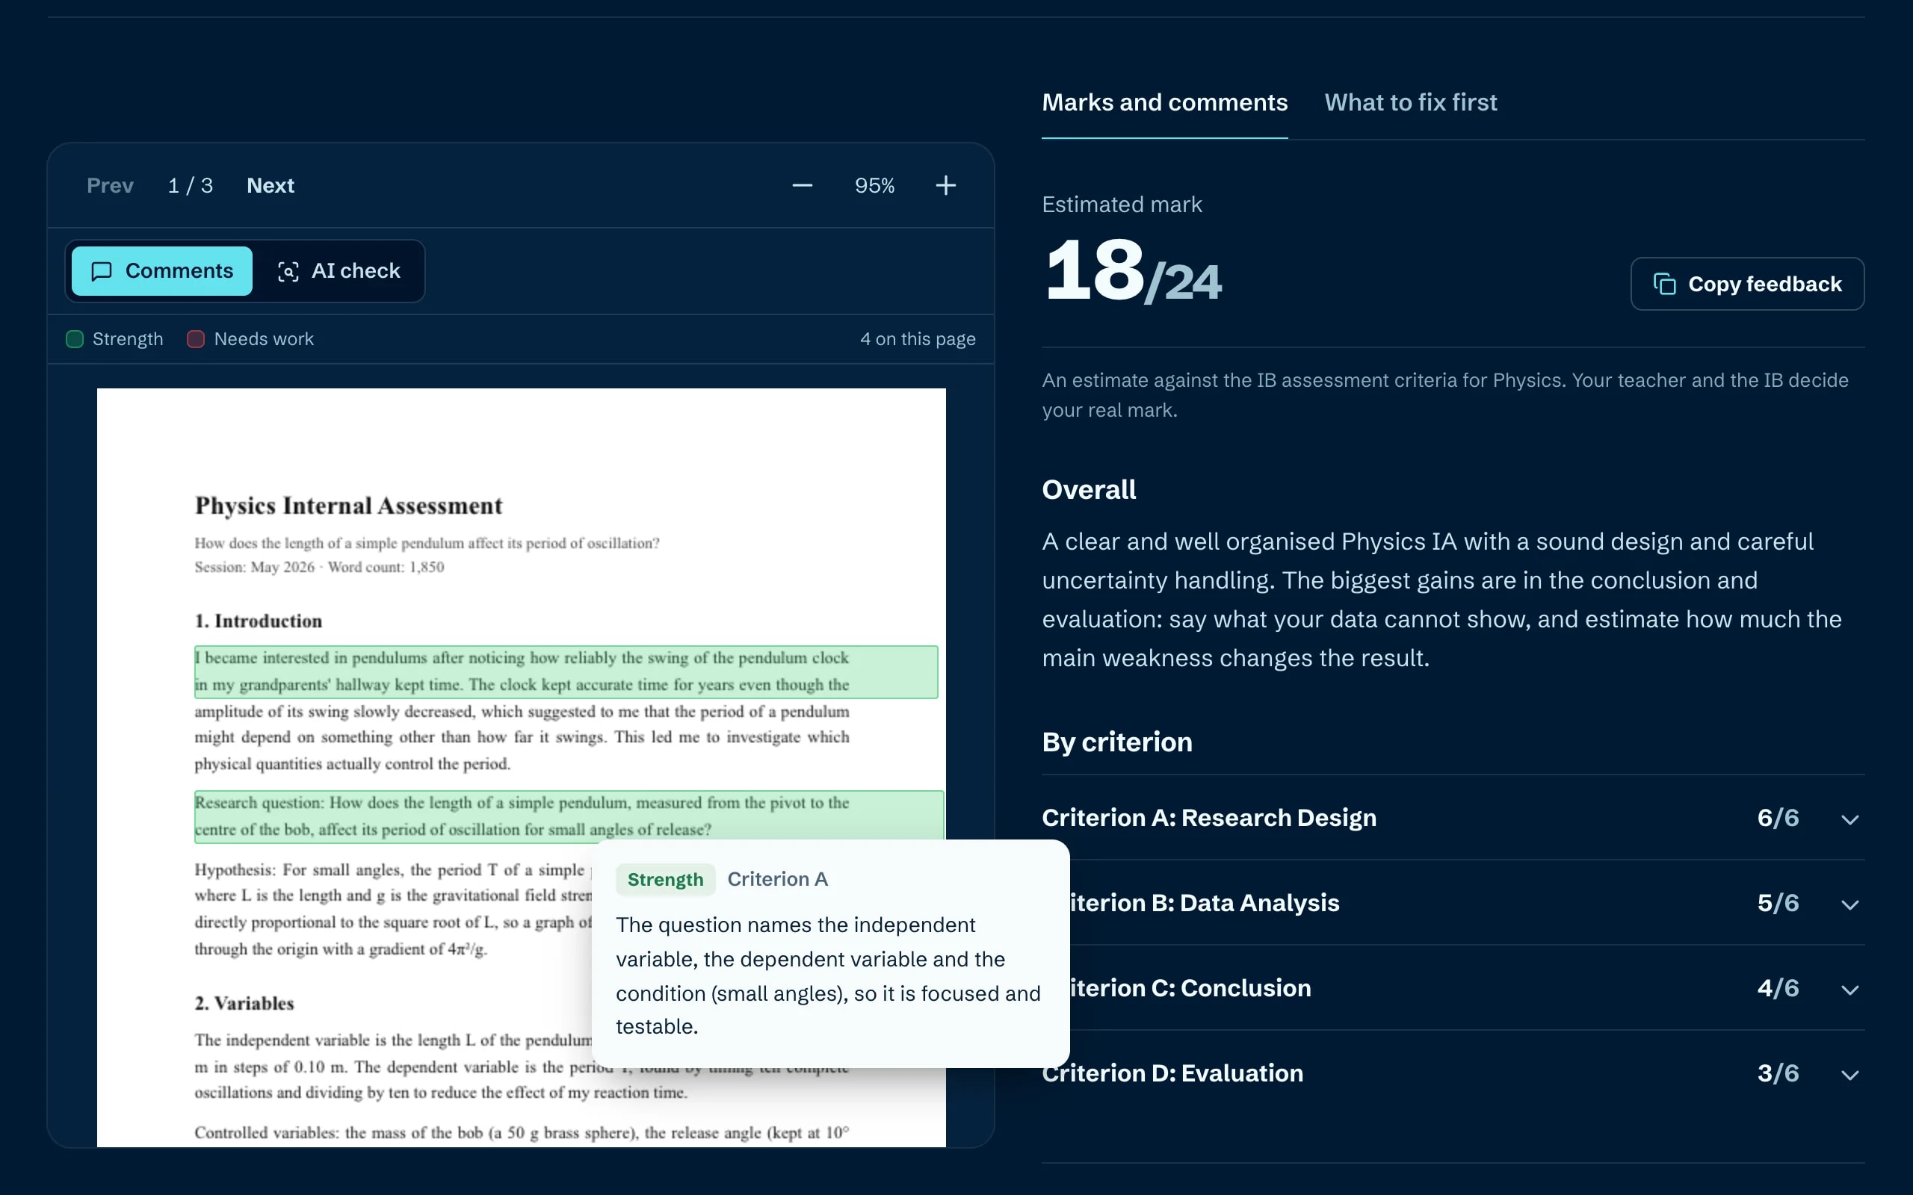Click the red Needs work legend swatch
1913x1195 pixels.
196,339
